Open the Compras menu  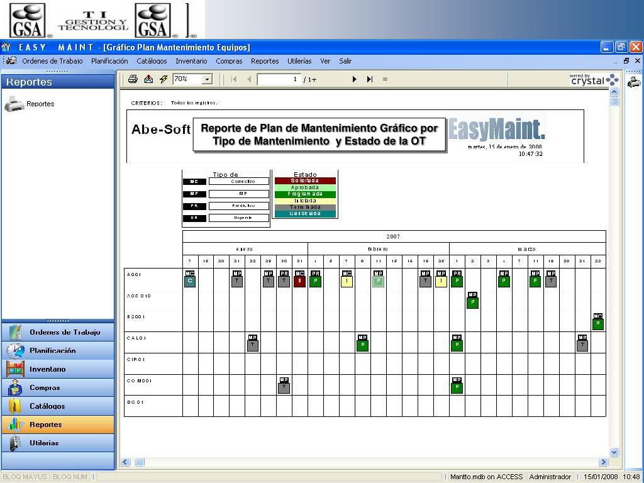coord(229,61)
